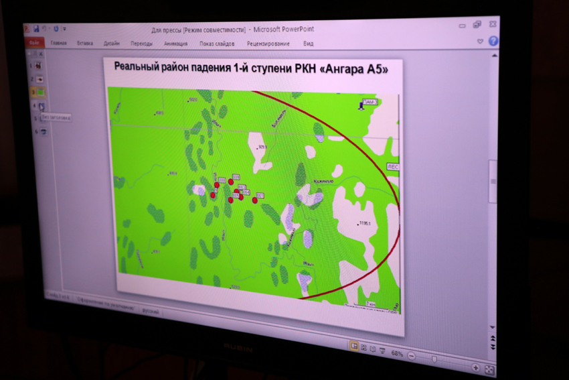Image resolution: width=569 pixels, height=380 pixels.
Task: Fit slide to current window
Action: coord(490,370)
